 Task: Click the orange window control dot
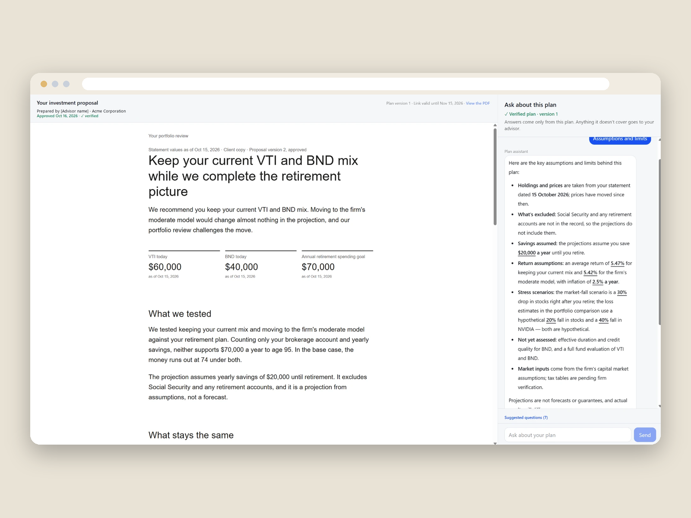tap(44, 84)
